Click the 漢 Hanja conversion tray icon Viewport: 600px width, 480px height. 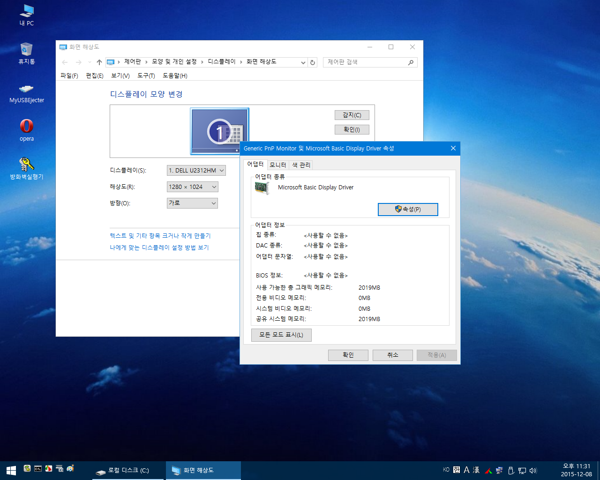[476, 470]
